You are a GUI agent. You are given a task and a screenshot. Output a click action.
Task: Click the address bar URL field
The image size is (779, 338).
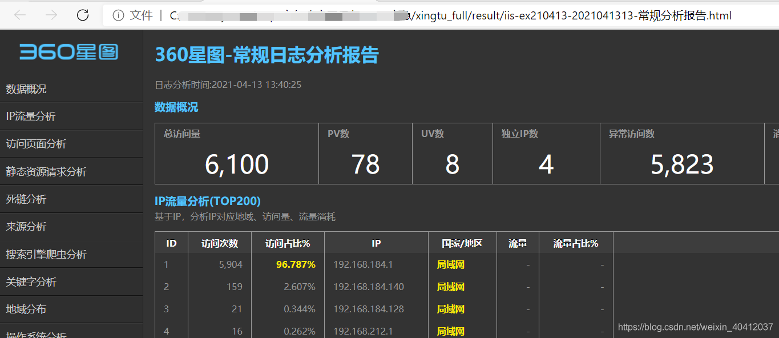(441, 15)
